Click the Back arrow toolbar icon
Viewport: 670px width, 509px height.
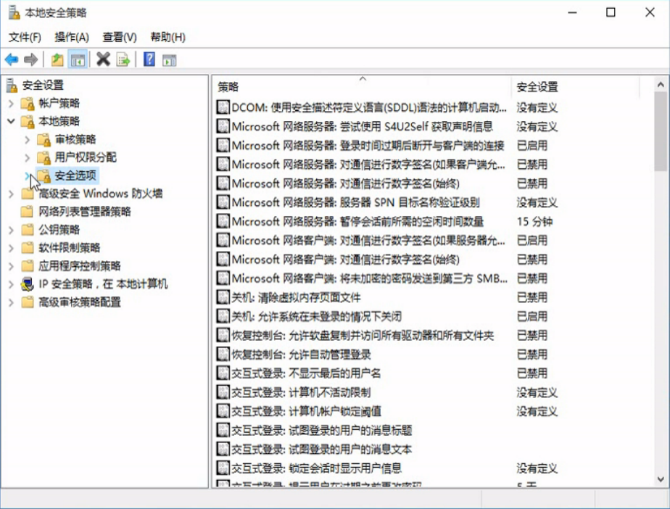tap(12, 59)
